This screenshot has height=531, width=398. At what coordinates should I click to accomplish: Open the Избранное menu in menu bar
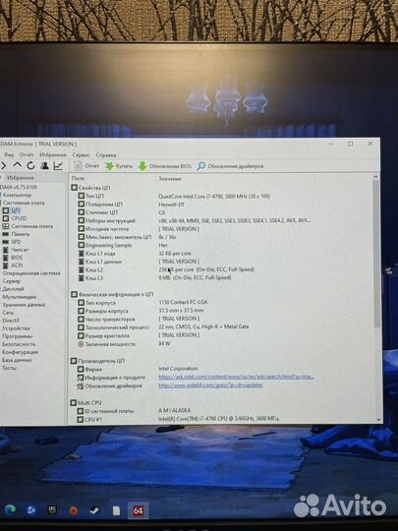(53, 154)
